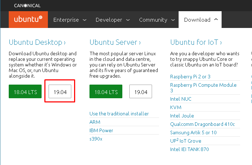
Task: Open the Community menu item
Action: [153, 20]
